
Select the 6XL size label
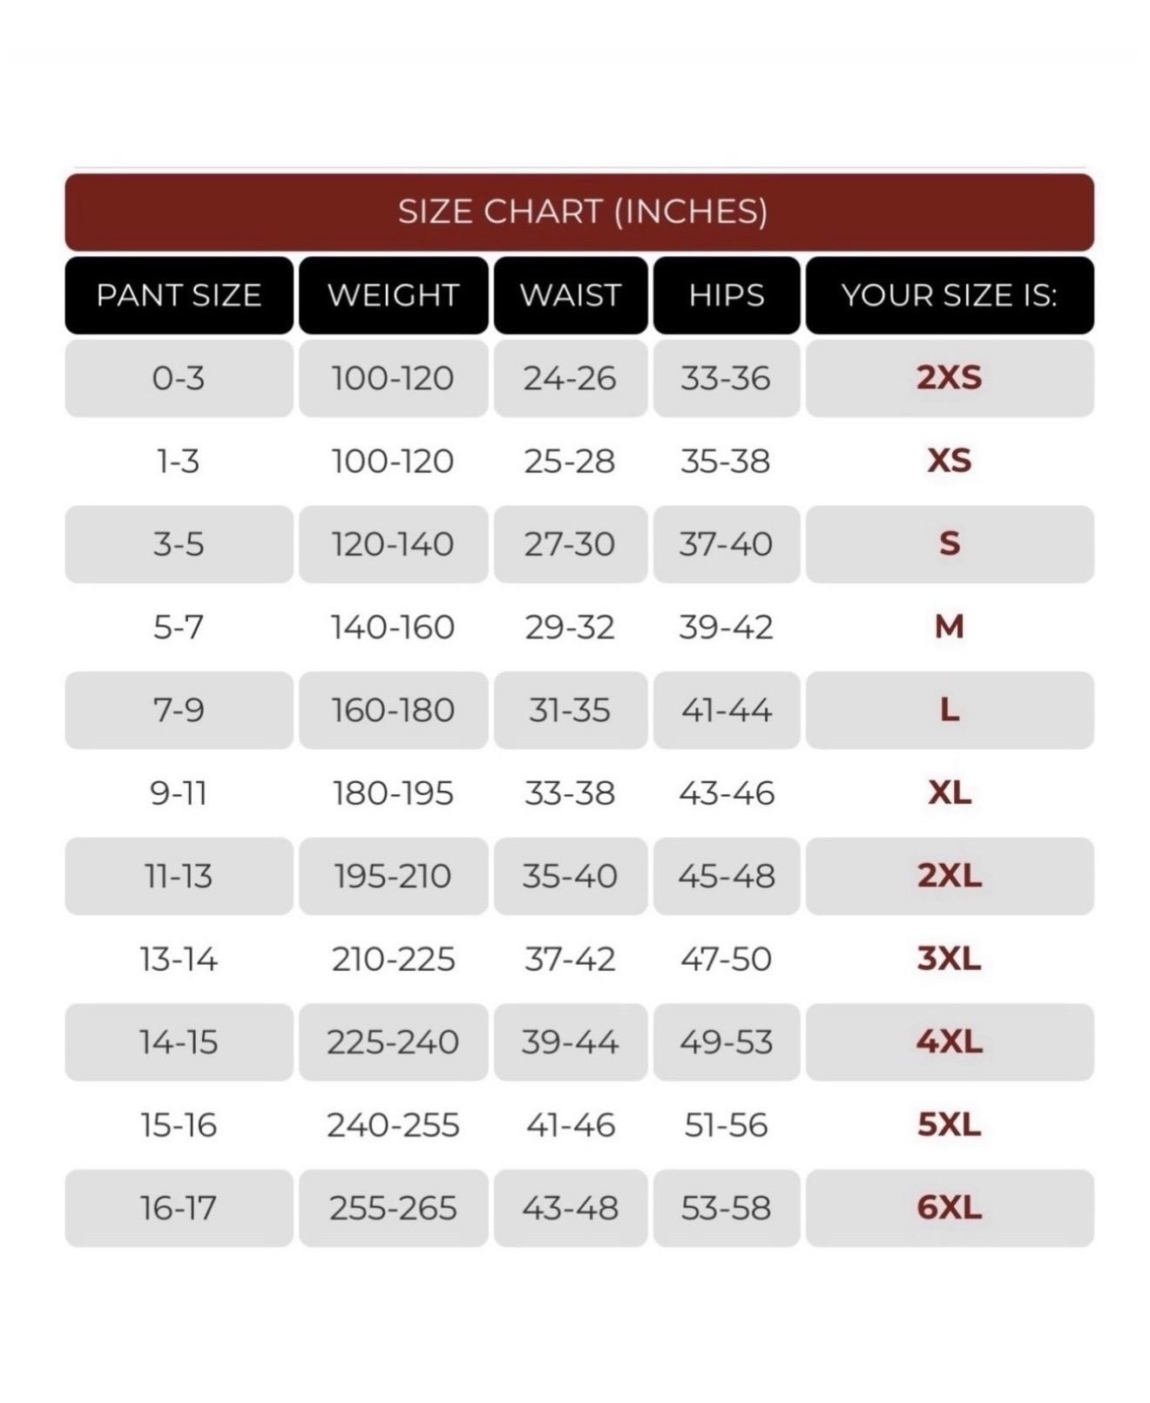pos(949,1208)
